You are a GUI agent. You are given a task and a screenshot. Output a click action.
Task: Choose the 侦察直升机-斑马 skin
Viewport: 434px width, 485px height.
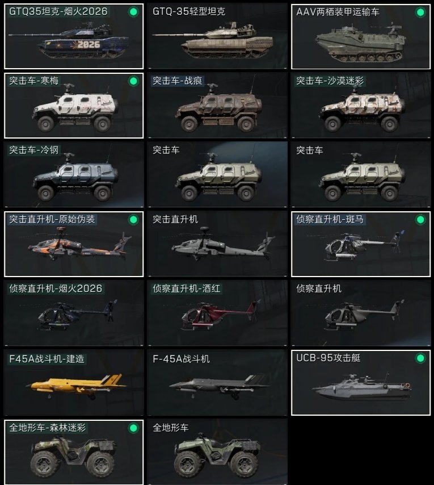pyautogui.click(x=361, y=244)
